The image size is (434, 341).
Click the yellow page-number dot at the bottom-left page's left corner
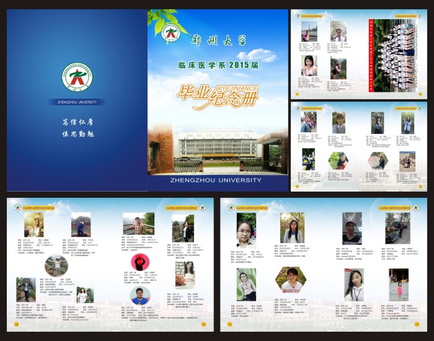tap(16, 324)
